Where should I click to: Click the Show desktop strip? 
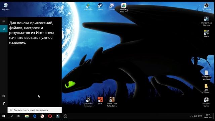tap(214, 116)
